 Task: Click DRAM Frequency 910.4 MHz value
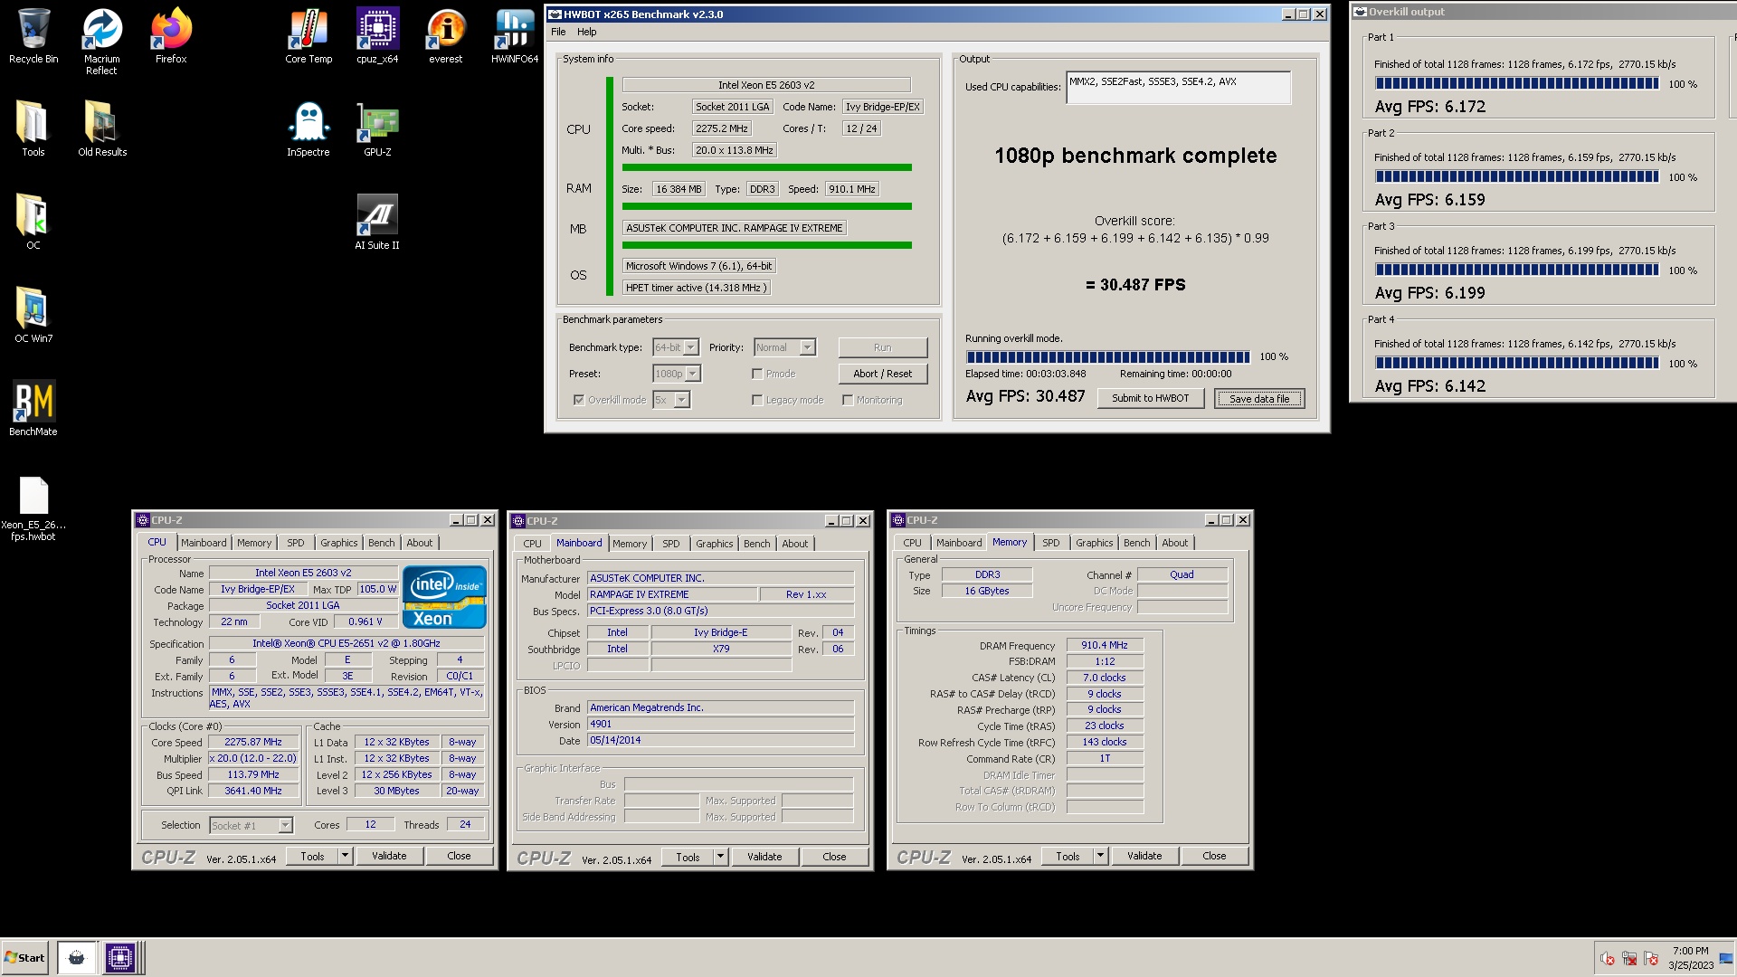1105,645
